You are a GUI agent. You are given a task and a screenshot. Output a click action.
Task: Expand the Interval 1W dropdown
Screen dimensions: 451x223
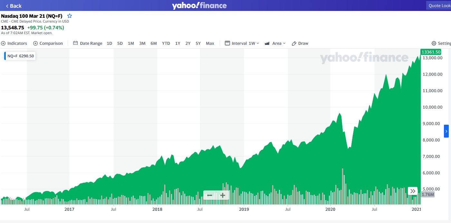pyautogui.click(x=242, y=43)
